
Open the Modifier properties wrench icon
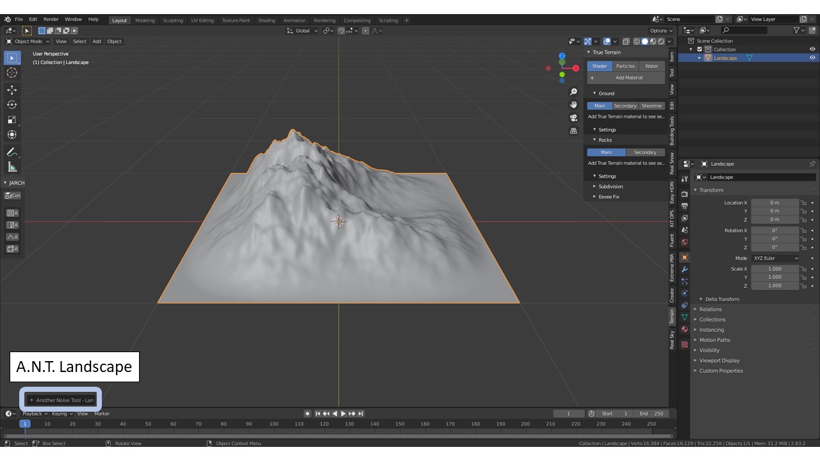(x=684, y=270)
